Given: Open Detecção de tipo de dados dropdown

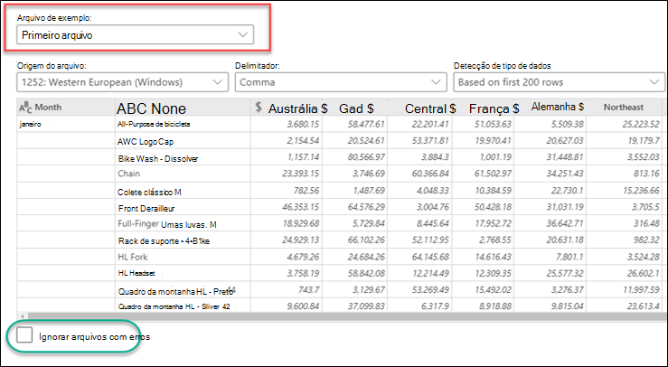Looking at the screenshot, I should click(x=559, y=82).
